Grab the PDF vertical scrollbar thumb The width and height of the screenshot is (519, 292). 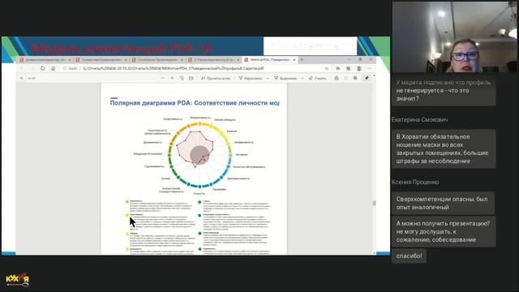(374, 203)
